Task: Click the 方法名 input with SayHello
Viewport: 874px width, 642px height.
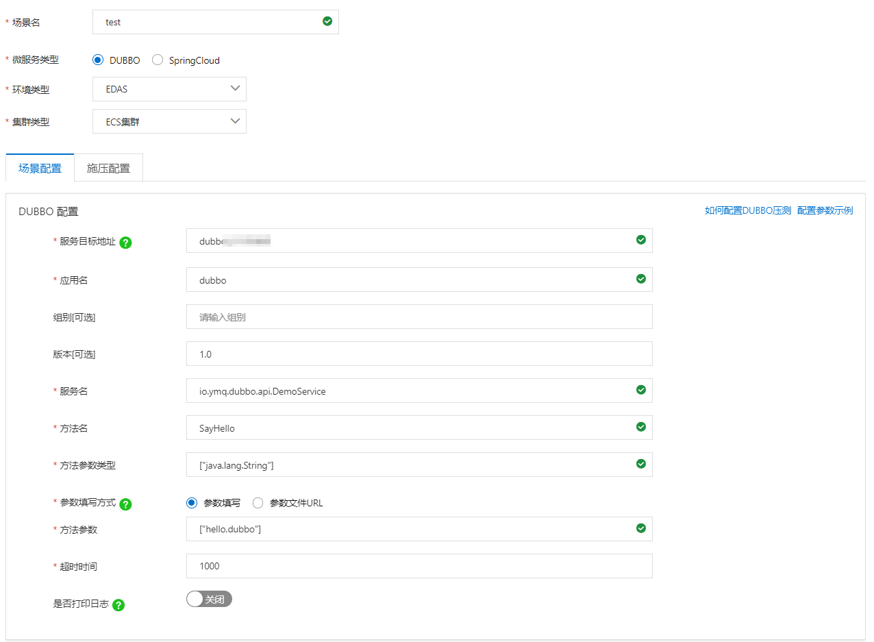Action: click(x=419, y=428)
